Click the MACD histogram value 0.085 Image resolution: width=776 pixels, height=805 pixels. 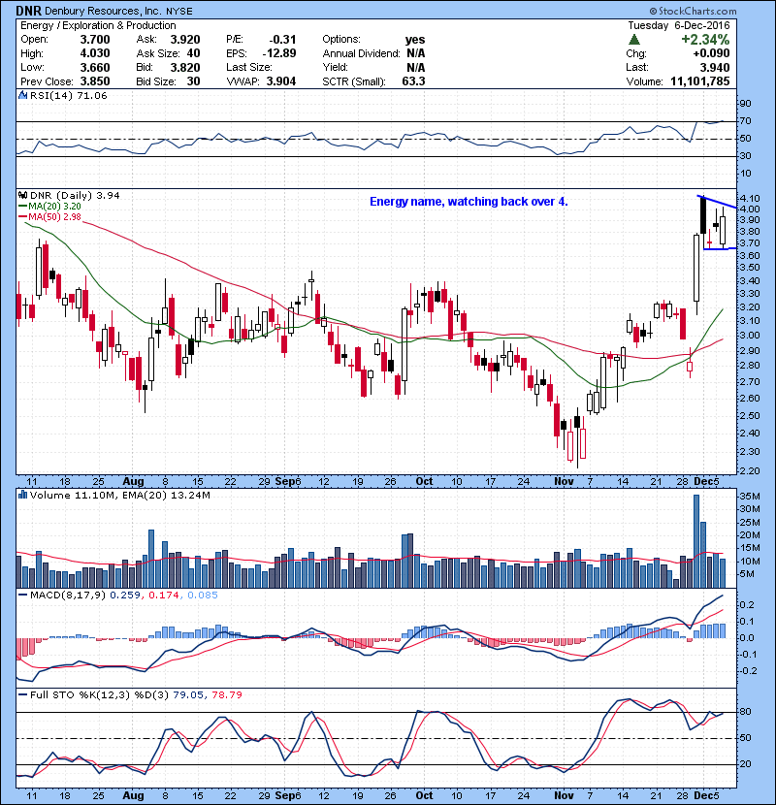[203, 596]
